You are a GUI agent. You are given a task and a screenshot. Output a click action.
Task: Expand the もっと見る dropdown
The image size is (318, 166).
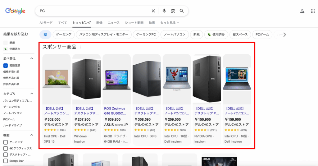pos(169,23)
